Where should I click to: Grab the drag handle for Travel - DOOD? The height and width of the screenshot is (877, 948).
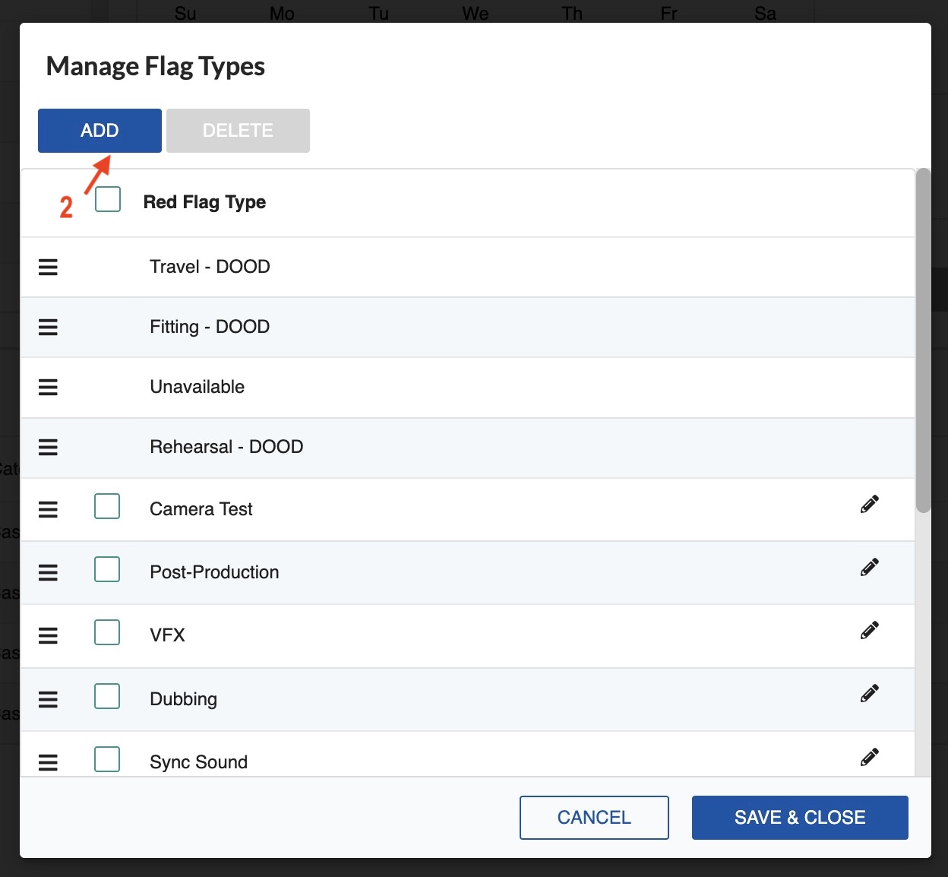tap(48, 268)
